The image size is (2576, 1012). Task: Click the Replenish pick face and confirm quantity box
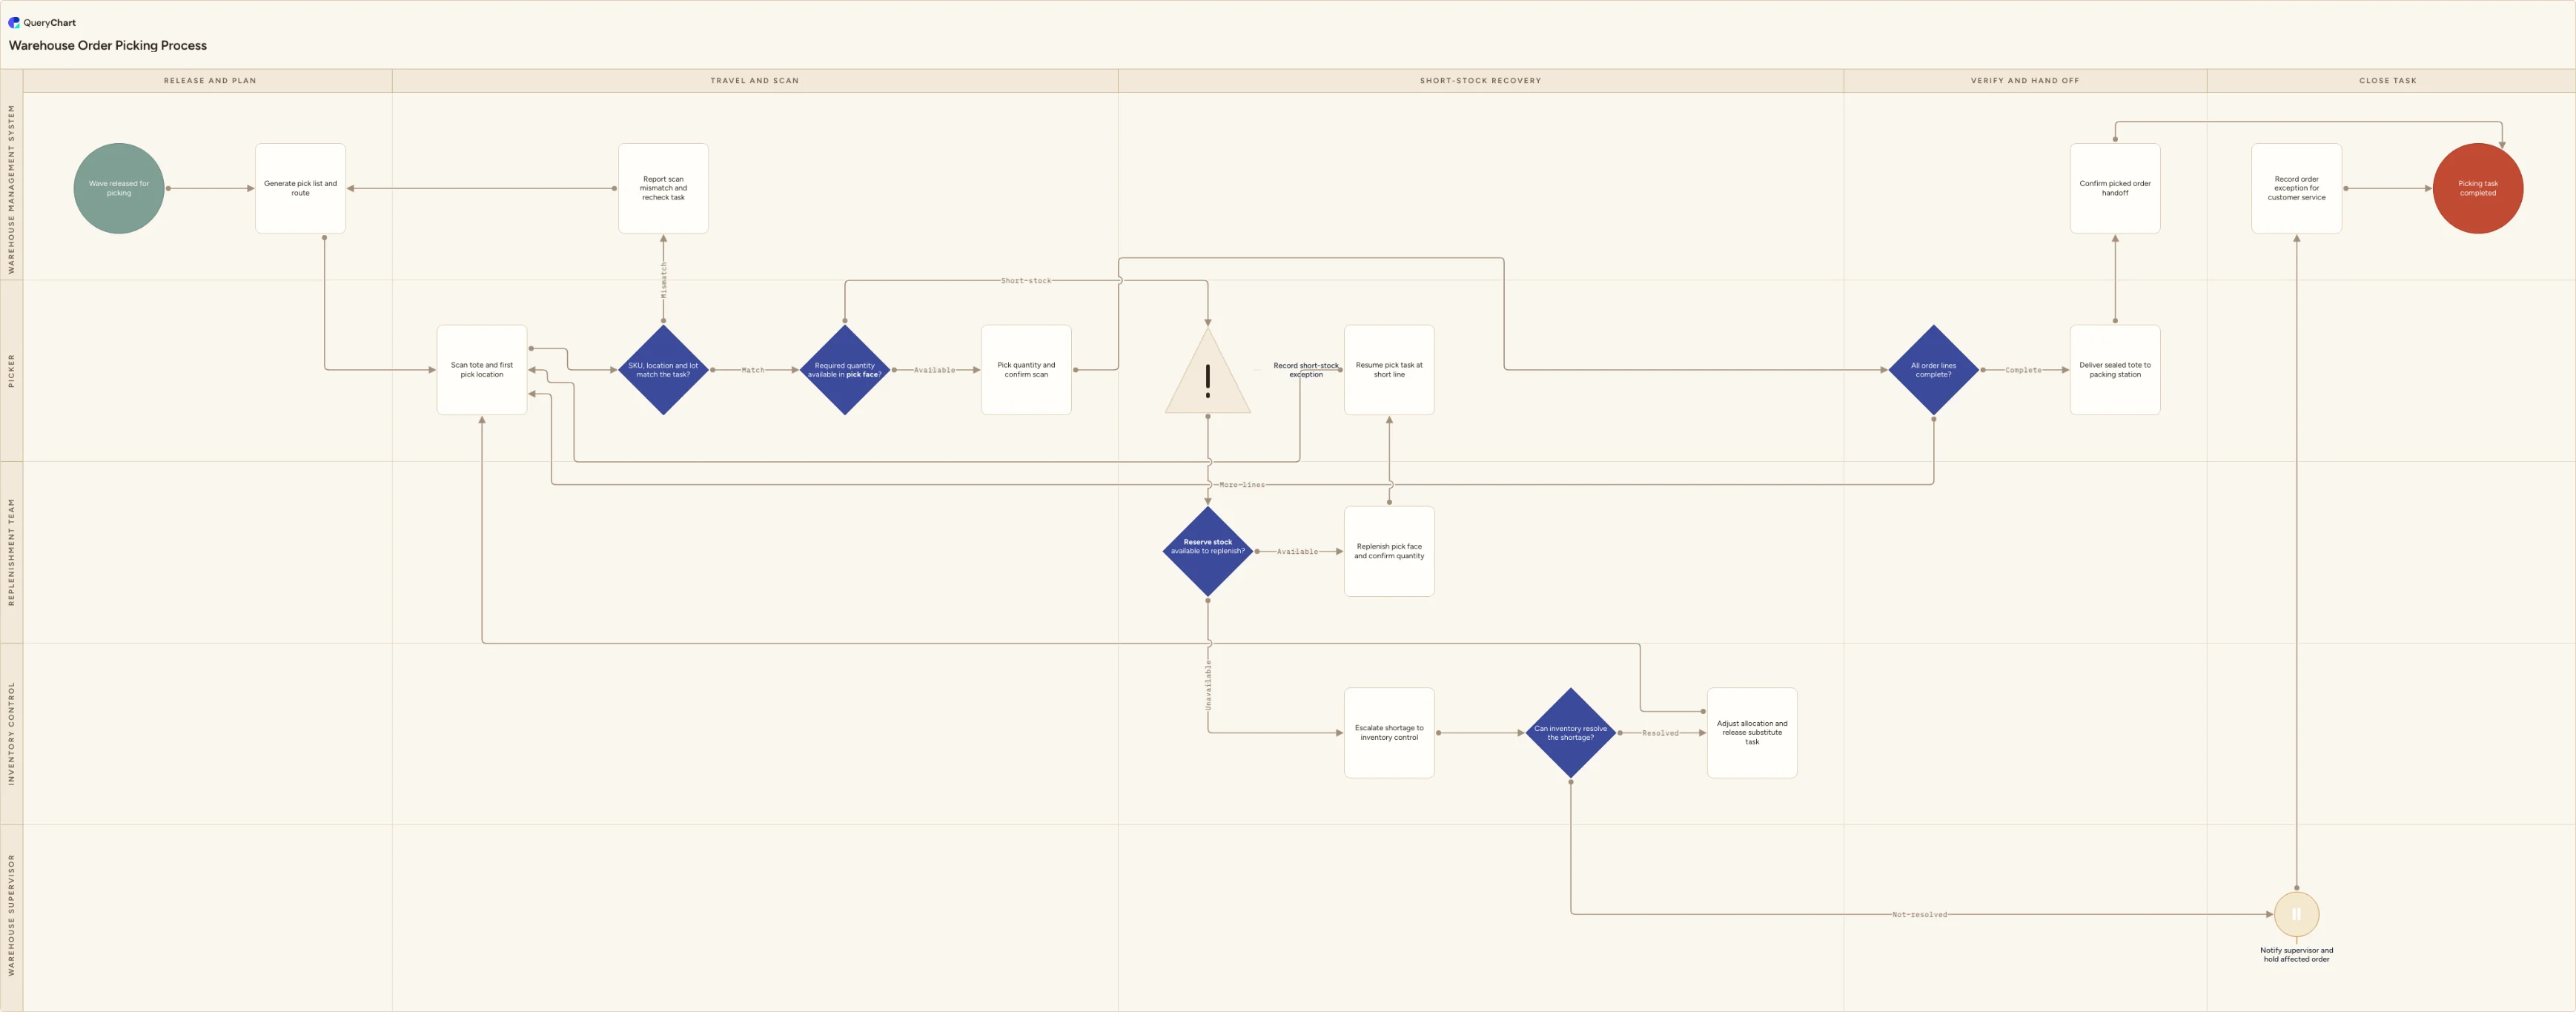pyautogui.click(x=1389, y=551)
